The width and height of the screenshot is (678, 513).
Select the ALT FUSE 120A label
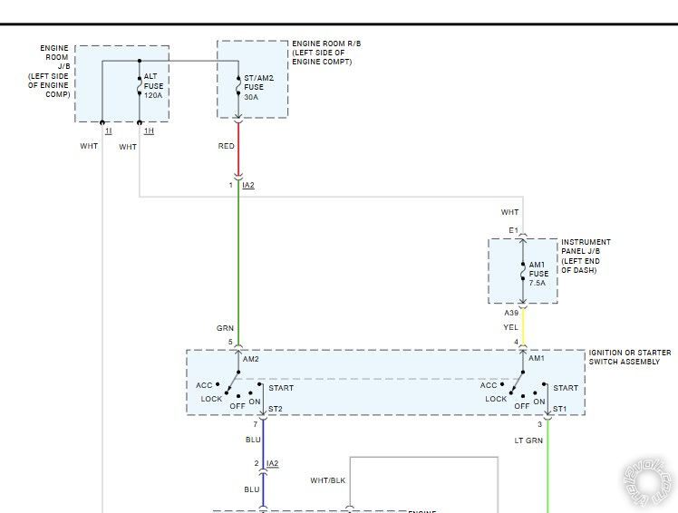click(x=153, y=85)
